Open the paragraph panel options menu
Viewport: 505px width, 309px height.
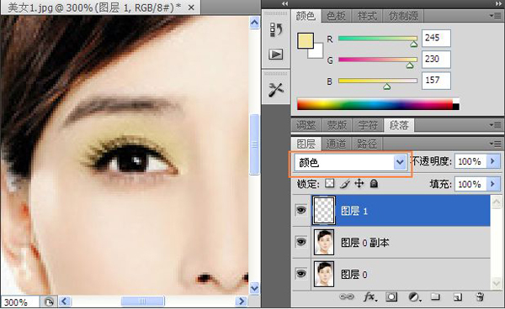click(495, 125)
